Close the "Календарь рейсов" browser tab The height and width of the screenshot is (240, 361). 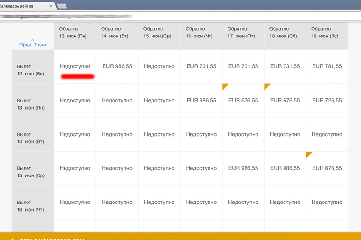(51, 6)
